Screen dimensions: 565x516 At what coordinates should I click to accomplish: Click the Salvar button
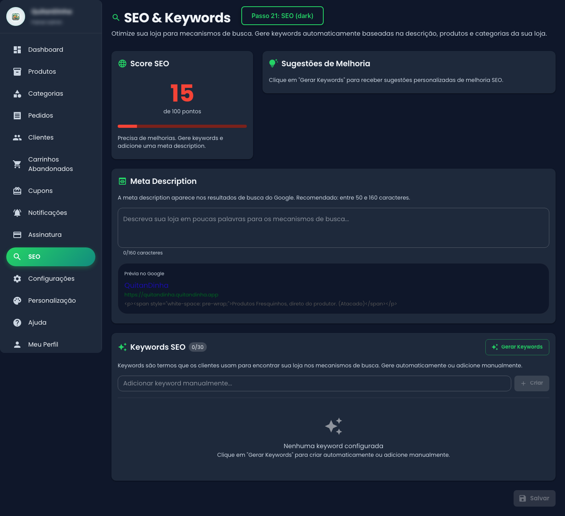[x=534, y=498]
